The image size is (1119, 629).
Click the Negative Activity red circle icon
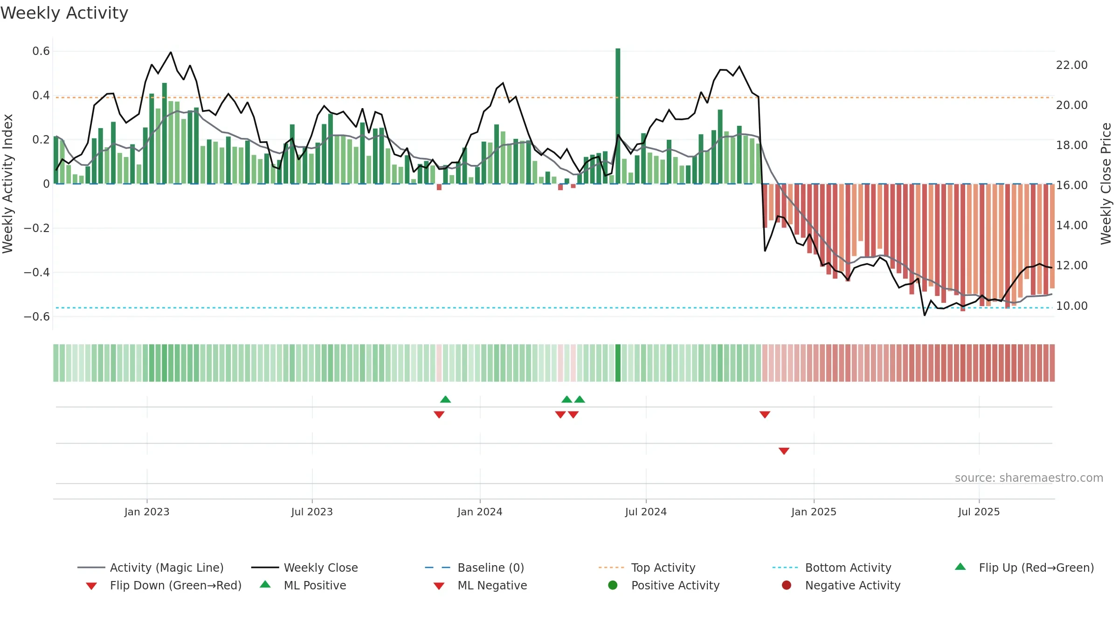787,585
